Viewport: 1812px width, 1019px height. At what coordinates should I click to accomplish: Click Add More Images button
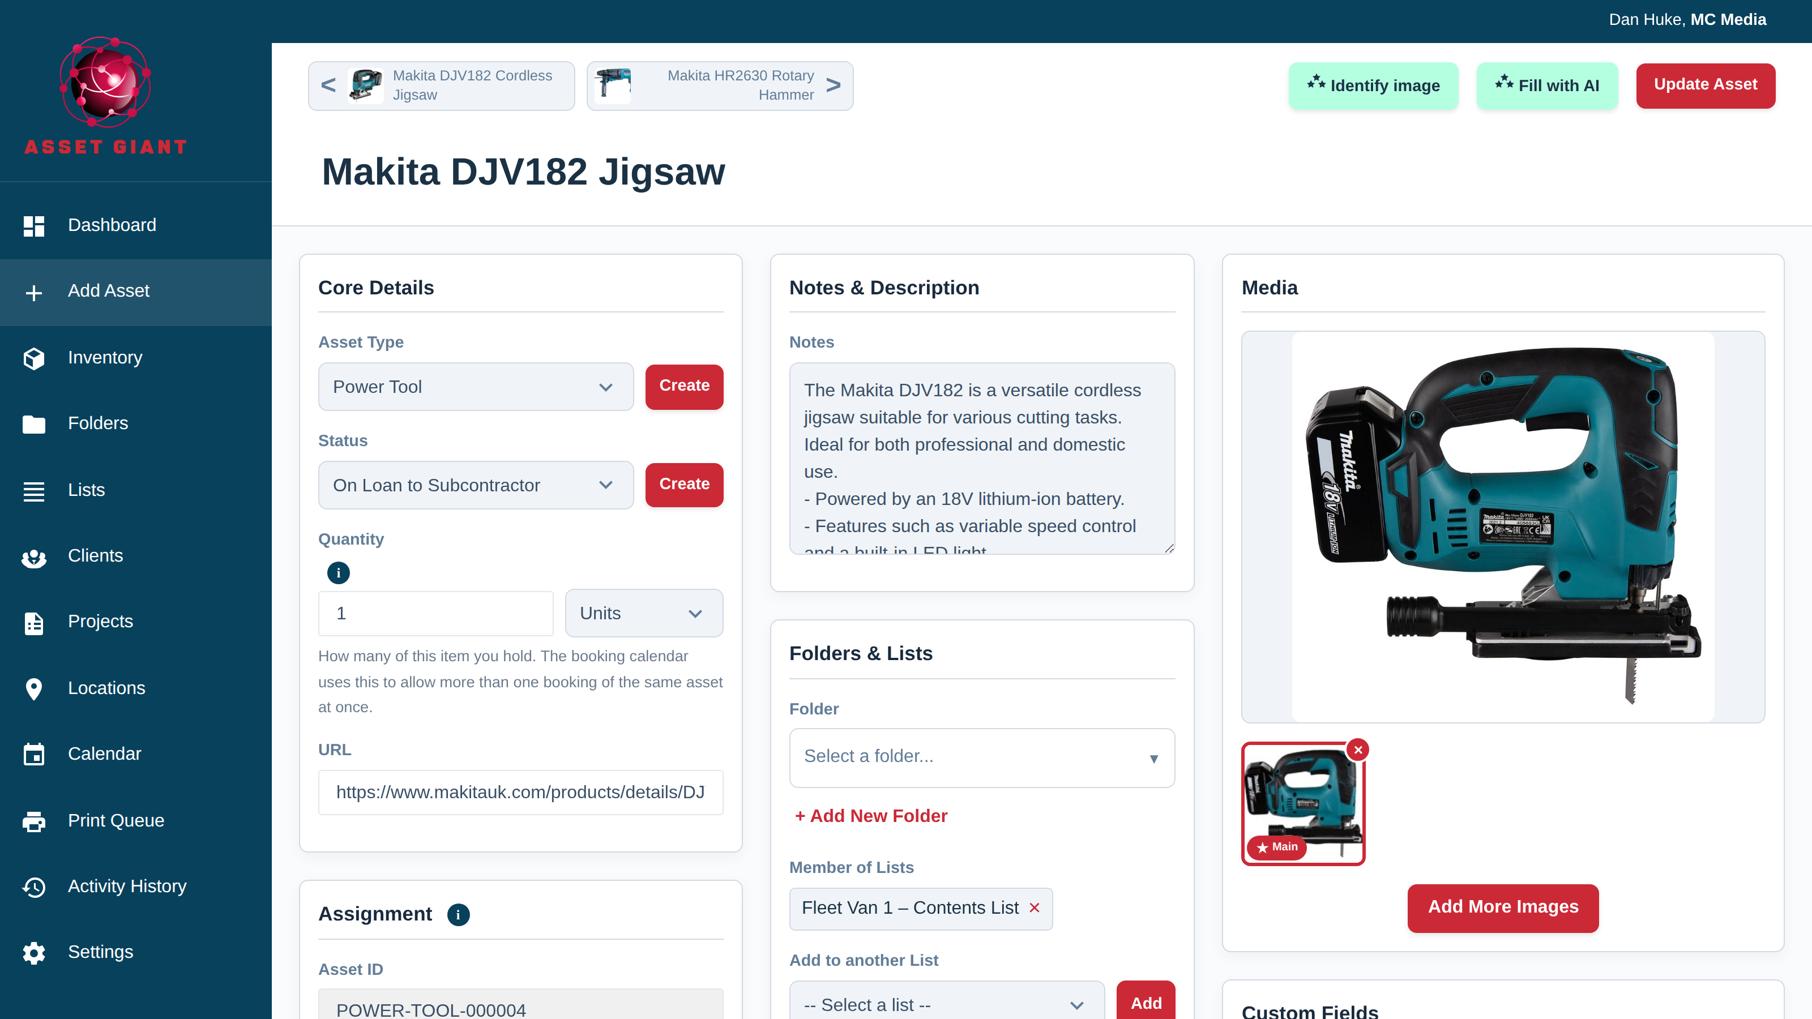(x=1502, y=908)
